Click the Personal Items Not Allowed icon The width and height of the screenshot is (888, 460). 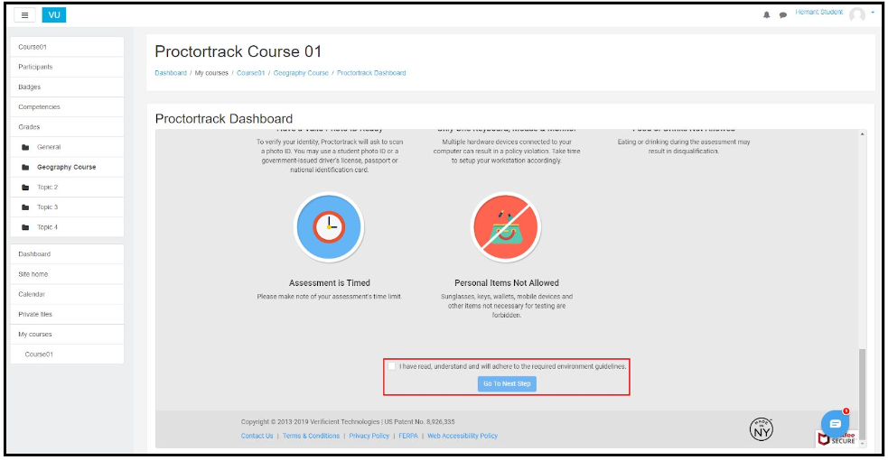tap(506, 227)
